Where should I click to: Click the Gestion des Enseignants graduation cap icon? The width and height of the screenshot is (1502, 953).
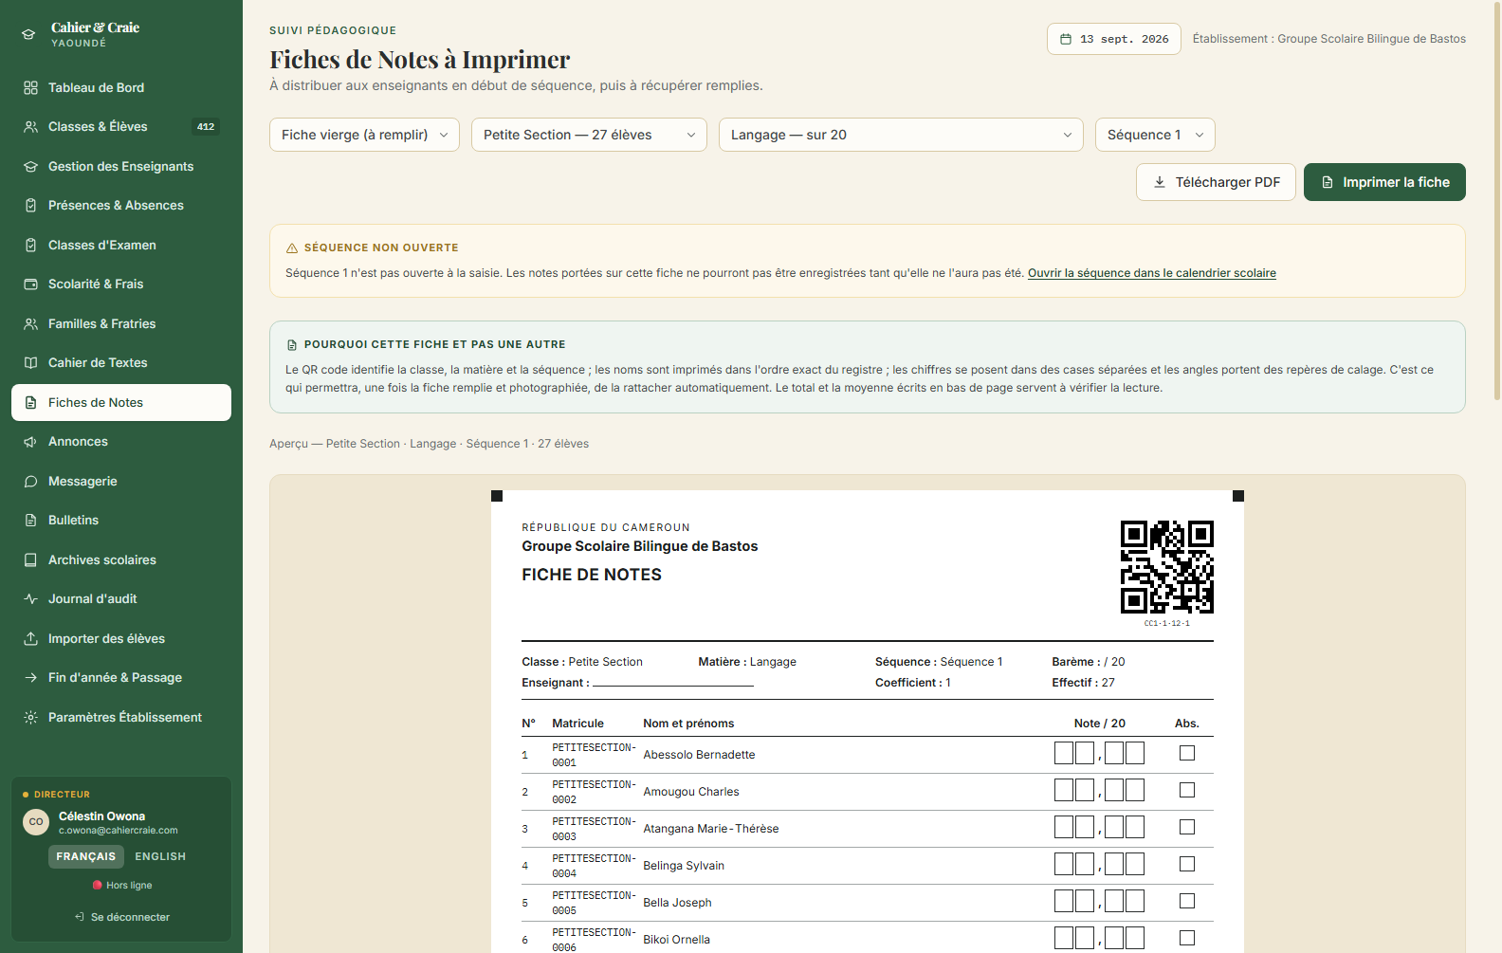(30, 166)
